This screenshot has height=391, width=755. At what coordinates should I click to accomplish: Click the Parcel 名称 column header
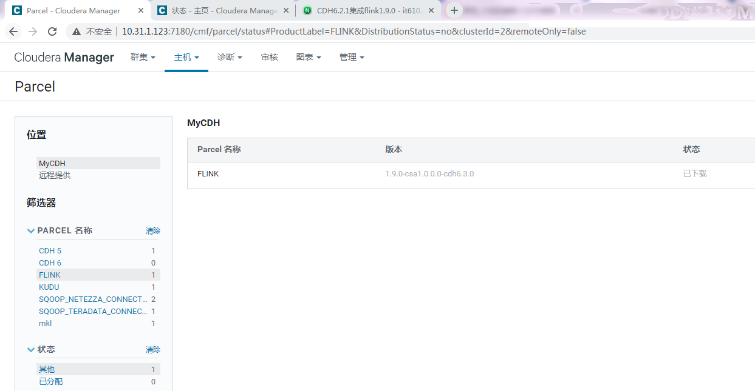(219, 149)
